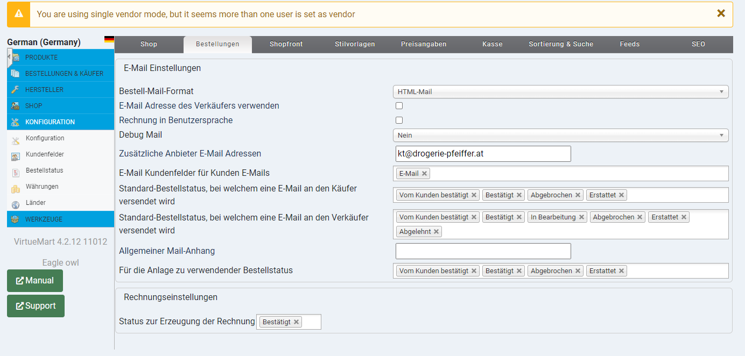
Task: Dismiss the single vendor mode warning
Action: coord(721,13)
